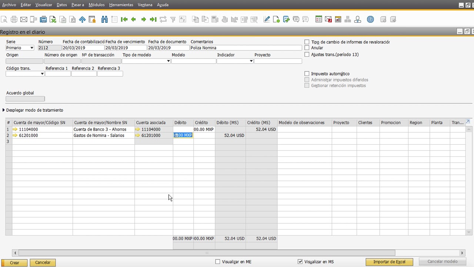
Task: Check Visualizar en ME checkbox
Action: pyautogui.click(x=218, y=262)
